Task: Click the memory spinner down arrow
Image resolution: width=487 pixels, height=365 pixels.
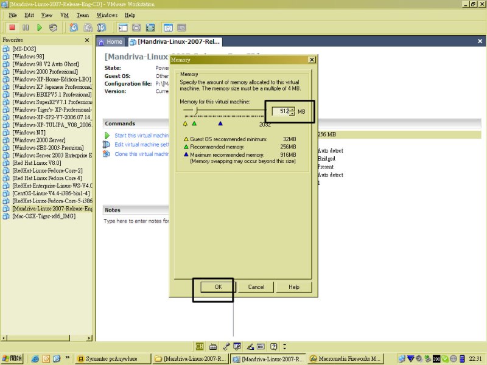Action: (x=292, y=114)
